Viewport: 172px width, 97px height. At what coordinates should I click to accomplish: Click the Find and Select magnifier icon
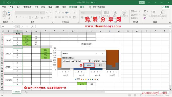pyautogui.click(x=162, y=12)
